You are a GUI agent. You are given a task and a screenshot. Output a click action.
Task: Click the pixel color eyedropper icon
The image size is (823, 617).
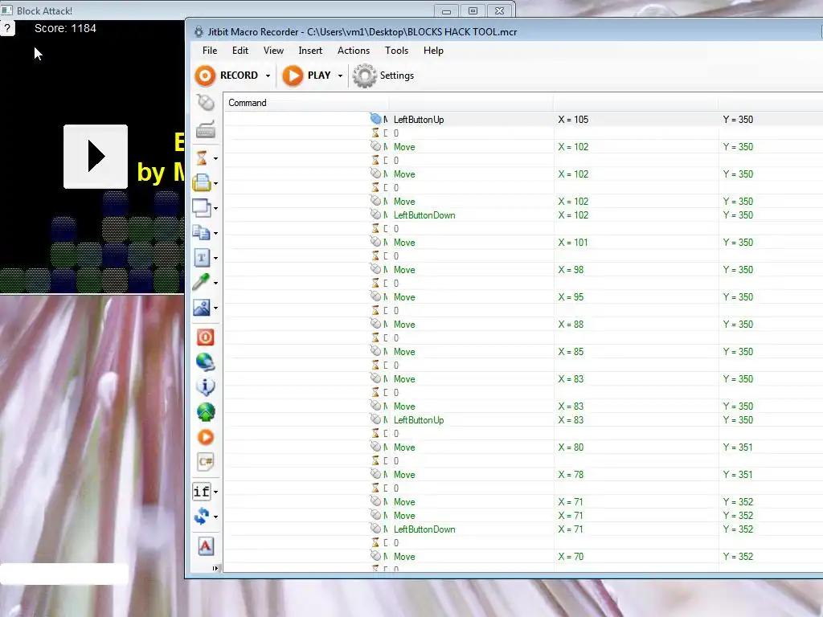(x=202, y=282)
